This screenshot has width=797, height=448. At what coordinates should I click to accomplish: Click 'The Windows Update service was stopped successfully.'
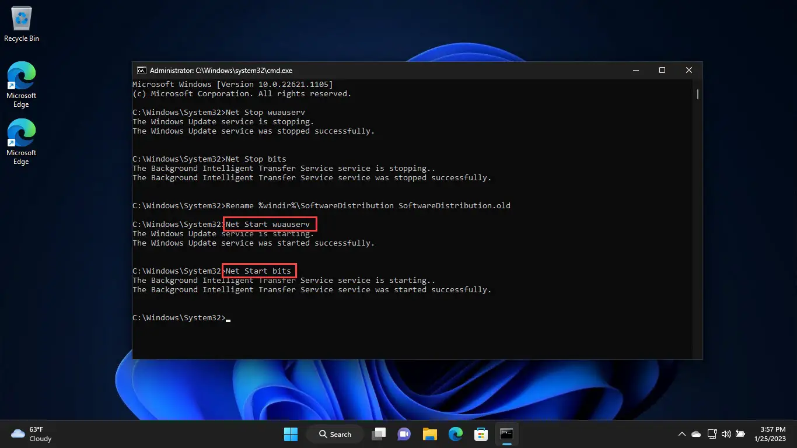click(254, 131)
